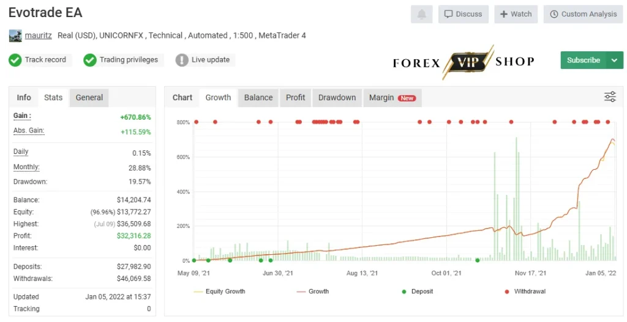Open the Drawdown chart tab

337,98
